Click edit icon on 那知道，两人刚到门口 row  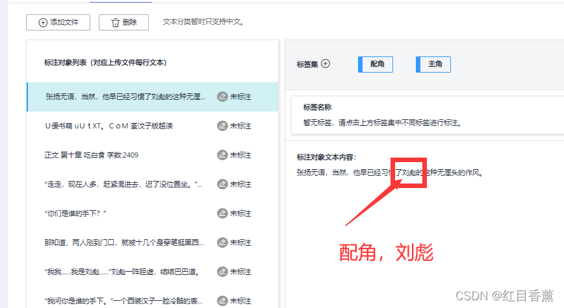(x=222, y=243)
